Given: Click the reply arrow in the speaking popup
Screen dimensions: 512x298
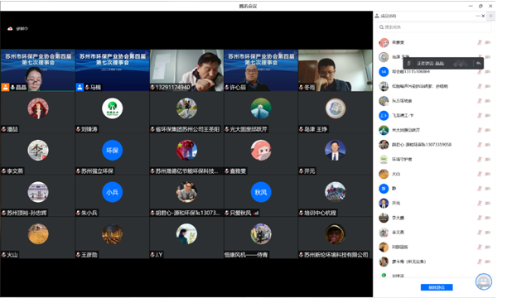Looking at the screenshot, I should click(x=478, y=63).
